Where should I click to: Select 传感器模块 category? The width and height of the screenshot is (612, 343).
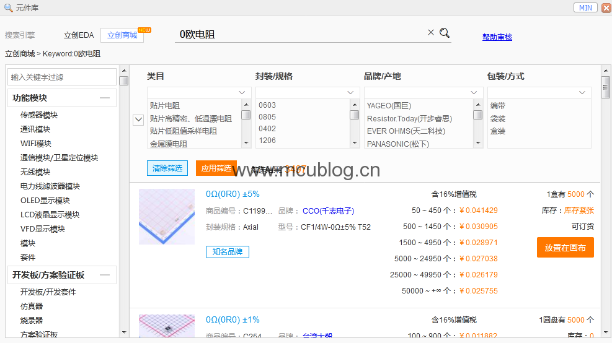click(39, 115)
